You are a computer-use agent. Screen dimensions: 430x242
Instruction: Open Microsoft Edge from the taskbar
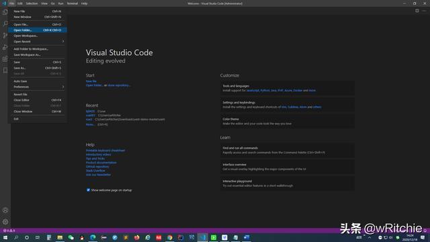point(93,237)
